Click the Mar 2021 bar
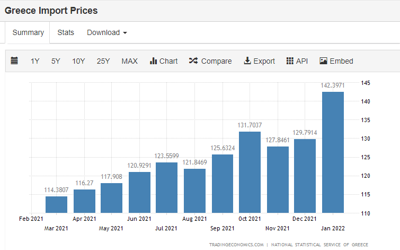400x250 pixels. pyautogui.click(x=56, y=204)
